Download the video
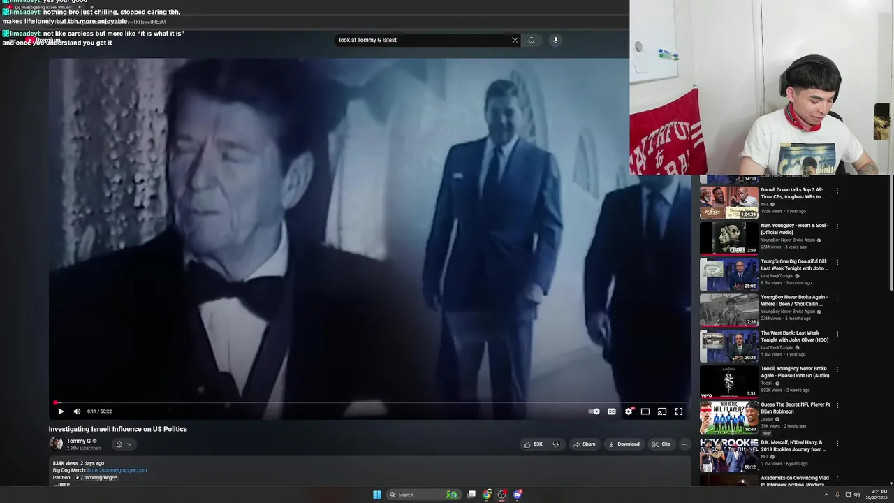The width and height of the screenshot is (894, 503). 624,444
